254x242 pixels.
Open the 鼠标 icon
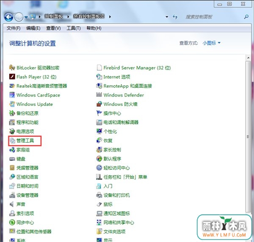click(99, 204)
